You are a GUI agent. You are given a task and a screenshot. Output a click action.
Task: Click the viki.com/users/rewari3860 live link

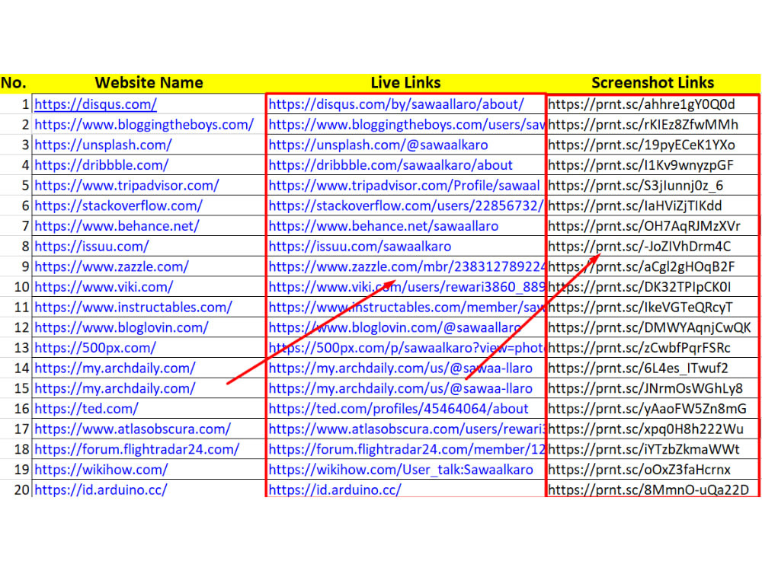[406, 288]
